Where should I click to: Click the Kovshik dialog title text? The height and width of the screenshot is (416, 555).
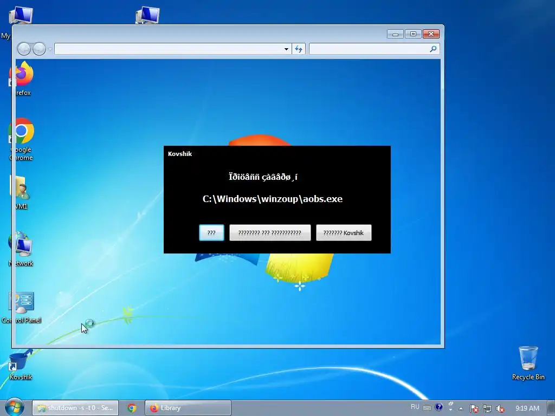click(180, 154)
